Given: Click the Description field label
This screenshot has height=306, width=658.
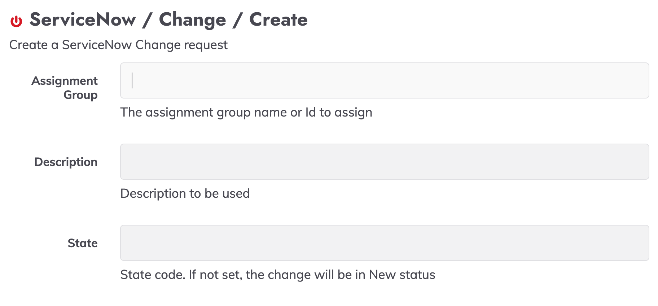Looking at the screenshot, I should [66, 162].
